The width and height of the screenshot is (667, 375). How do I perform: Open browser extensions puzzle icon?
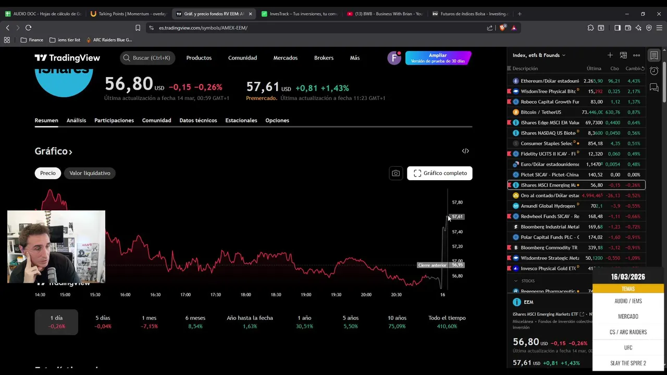point(590,28)
